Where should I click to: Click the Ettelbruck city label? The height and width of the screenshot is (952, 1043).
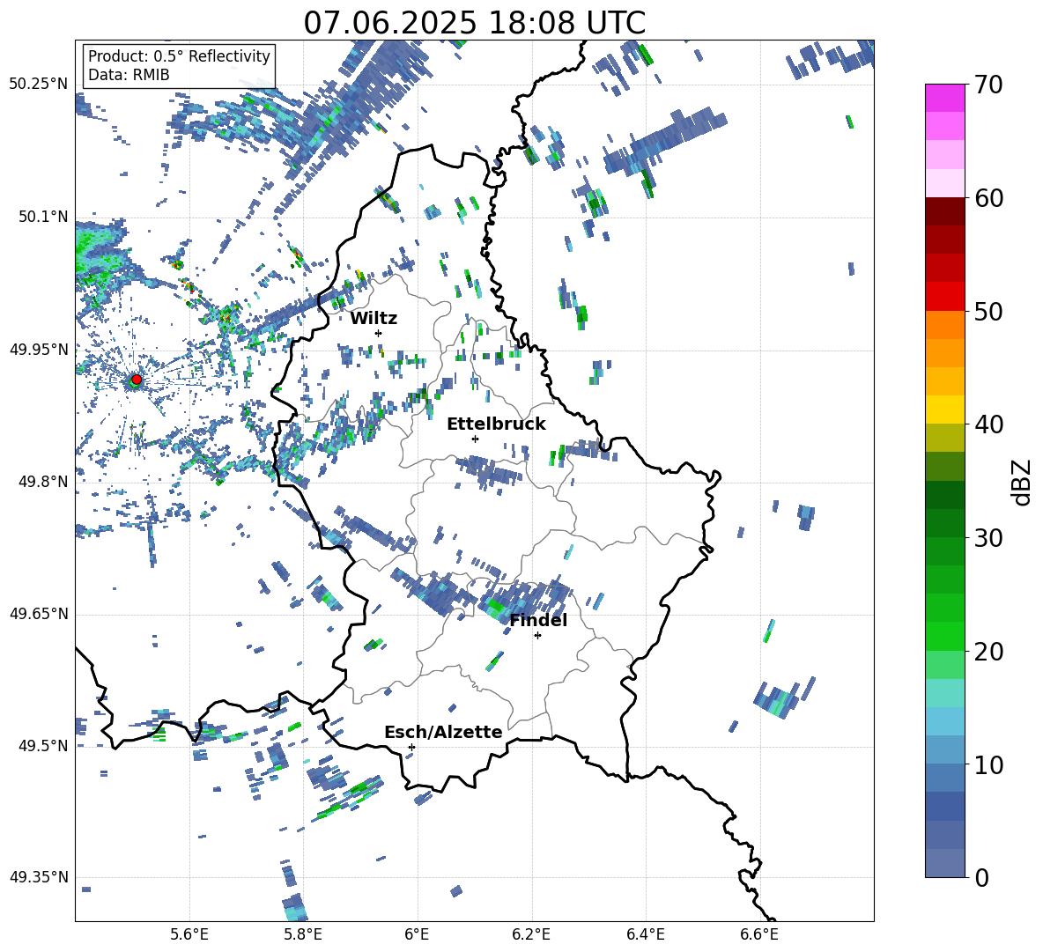click(496, 424)
